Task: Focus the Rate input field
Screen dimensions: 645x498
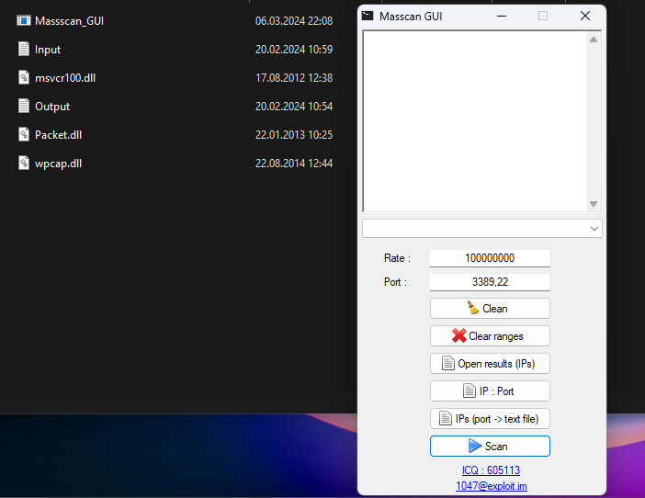Action: (x=490, y=258)
